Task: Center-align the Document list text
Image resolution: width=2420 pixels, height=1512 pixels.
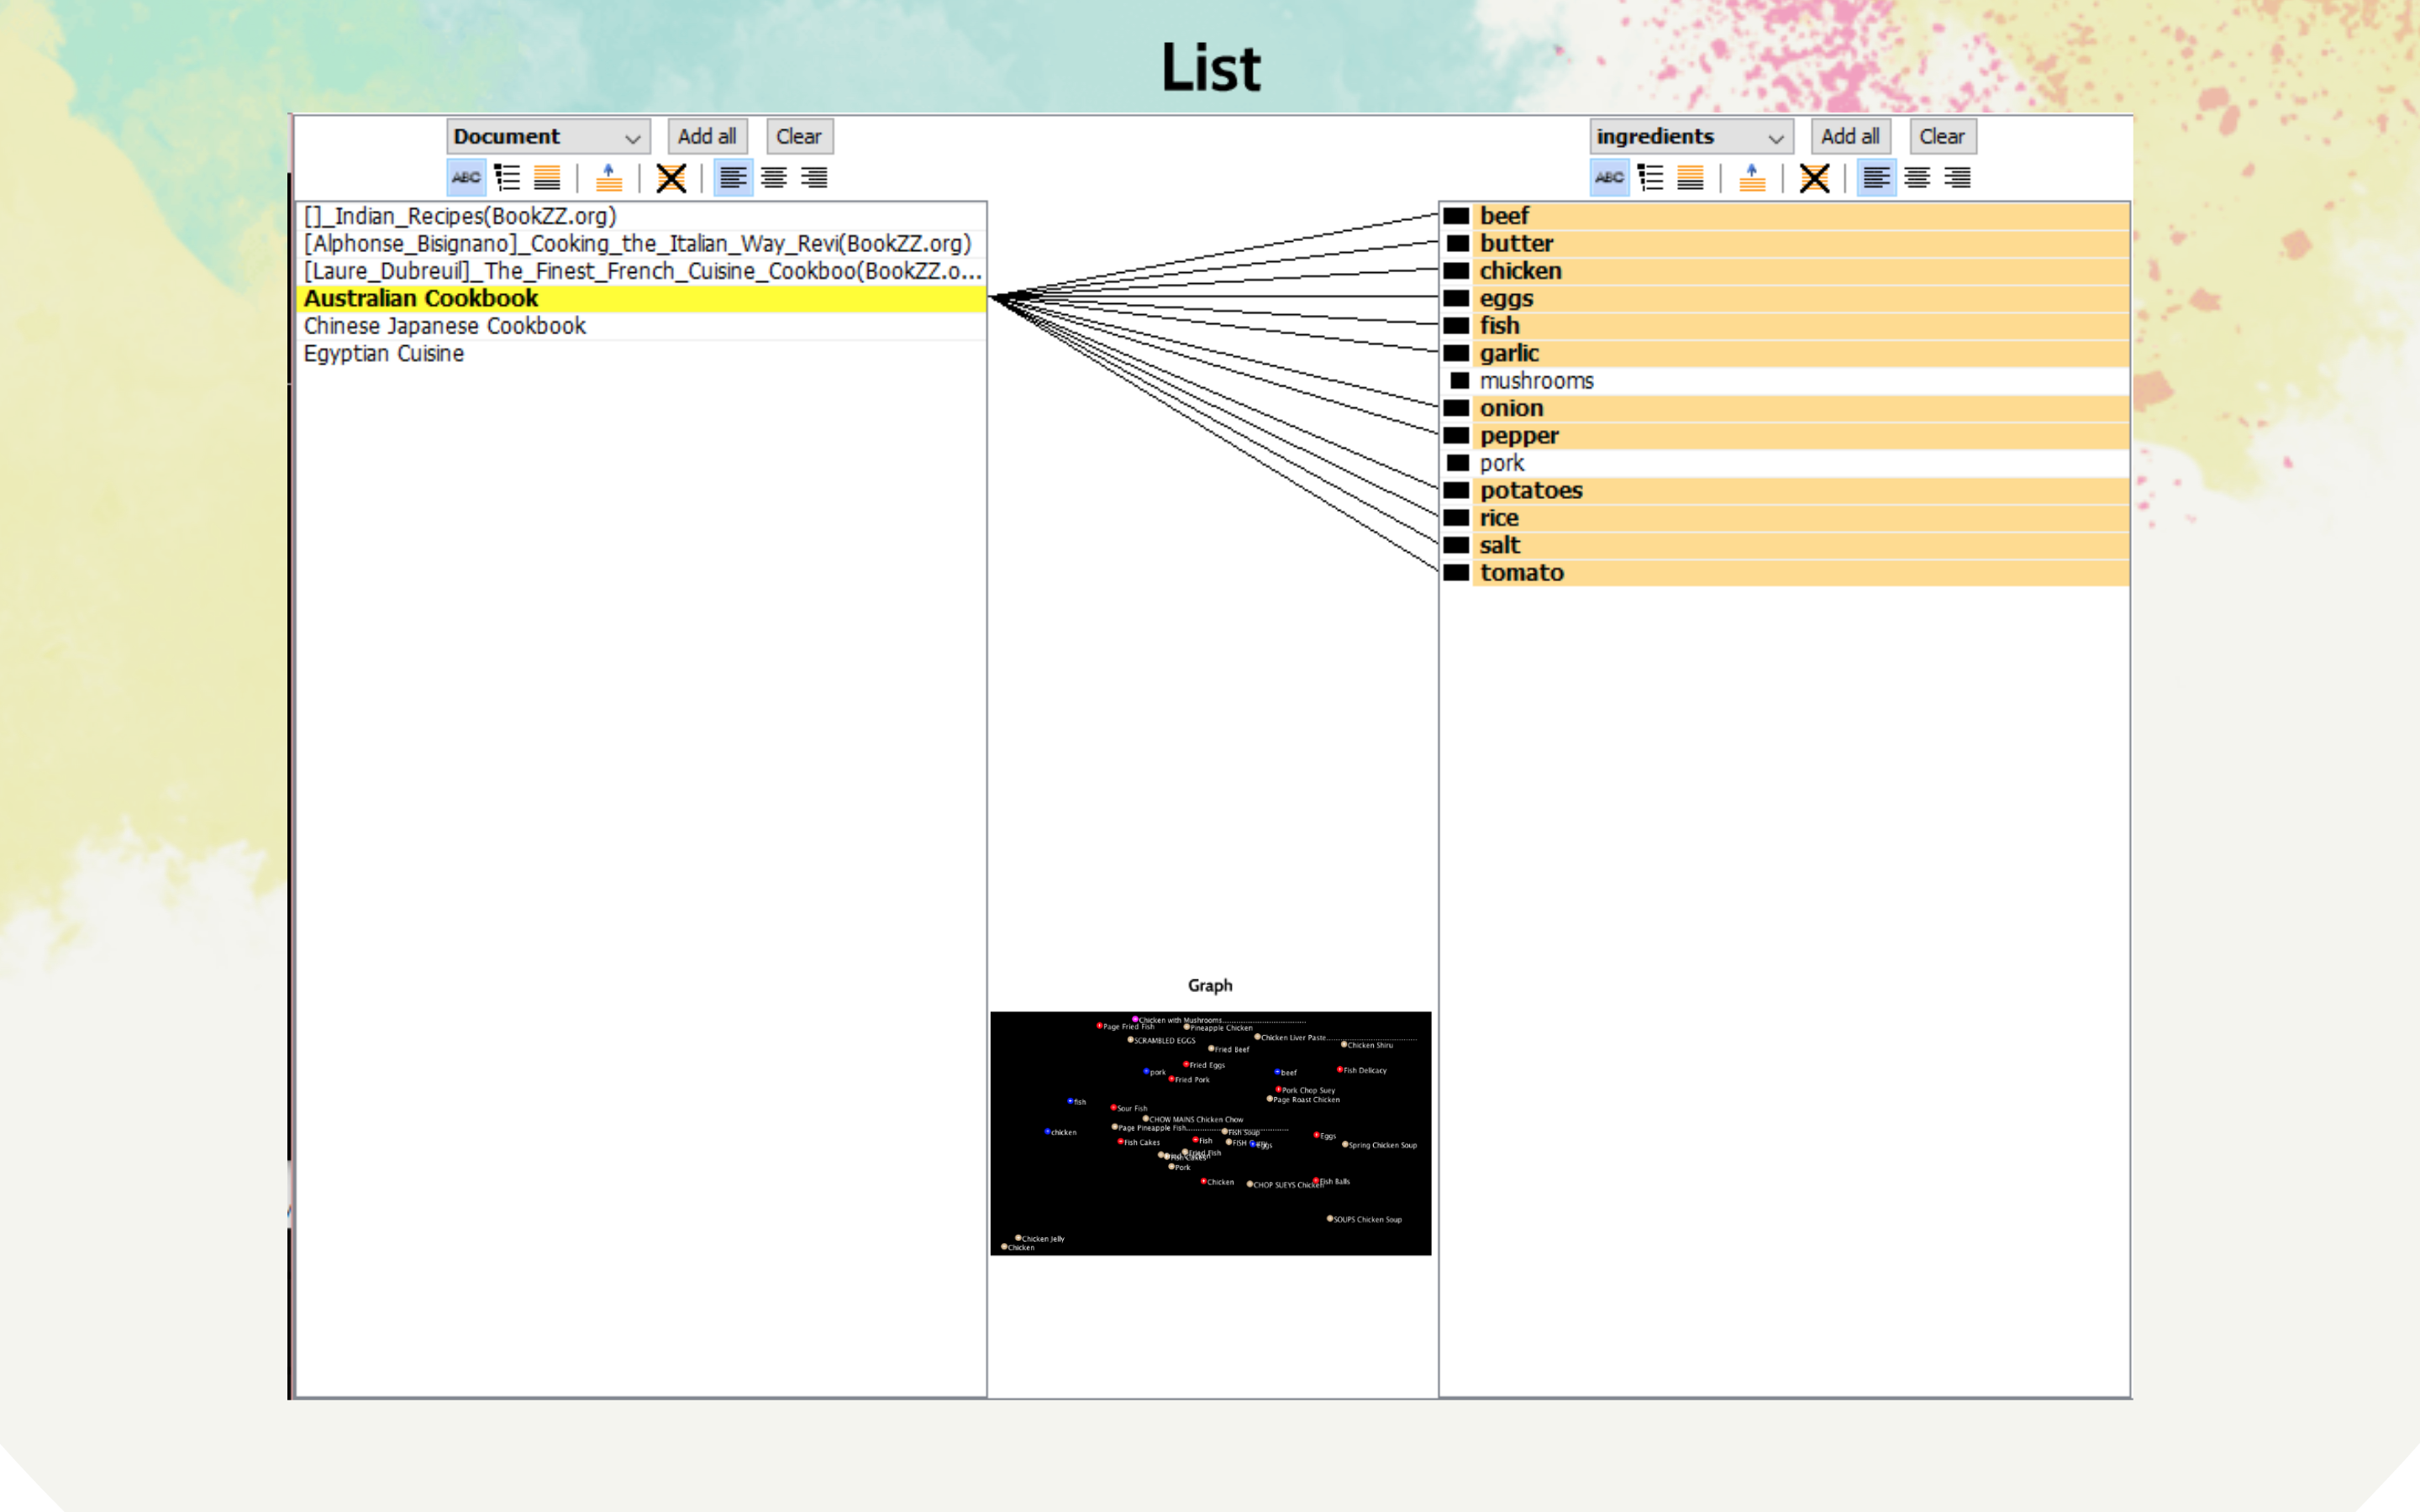Action: 774,178
